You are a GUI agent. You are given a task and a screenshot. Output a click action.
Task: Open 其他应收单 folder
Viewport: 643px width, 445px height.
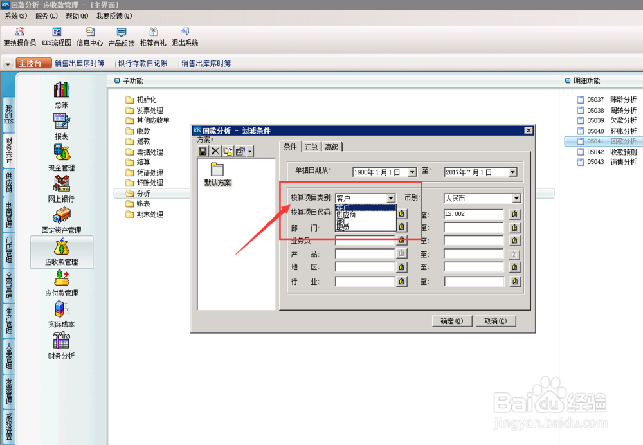(x=148, y=121)
